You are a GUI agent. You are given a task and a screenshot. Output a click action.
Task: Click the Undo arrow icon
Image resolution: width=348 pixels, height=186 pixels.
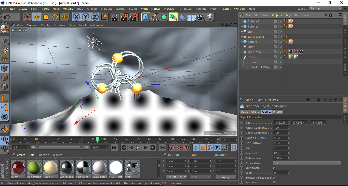pyautogui.click(x=7, y=17)
